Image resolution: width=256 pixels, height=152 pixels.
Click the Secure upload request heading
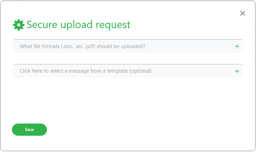(x=78, y=25)
